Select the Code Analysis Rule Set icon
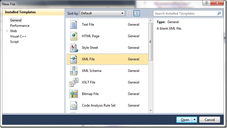Viewport: 227px width, 128px height. click(x=74, y=105)
